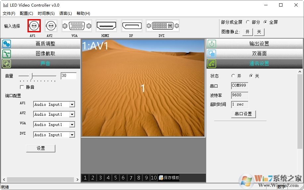The width and height of the screenshot is (304, 190).
Task: Switch input to HDMI
Action: (106, 26)
